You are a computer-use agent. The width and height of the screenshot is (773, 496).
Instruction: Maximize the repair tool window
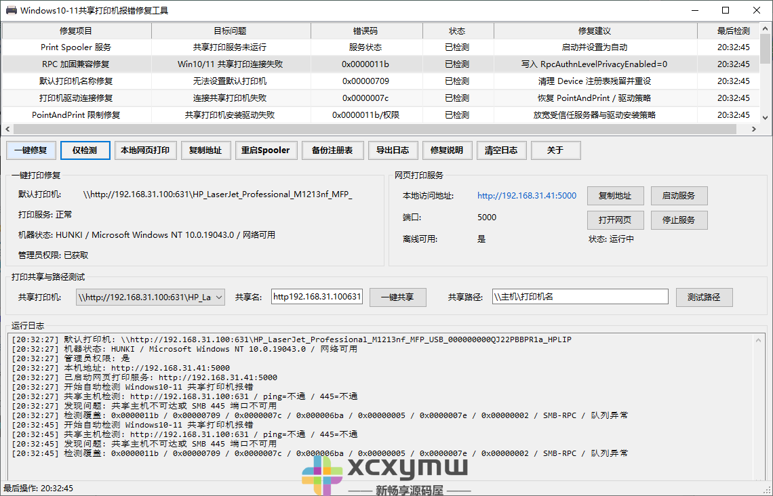(726, 10)
